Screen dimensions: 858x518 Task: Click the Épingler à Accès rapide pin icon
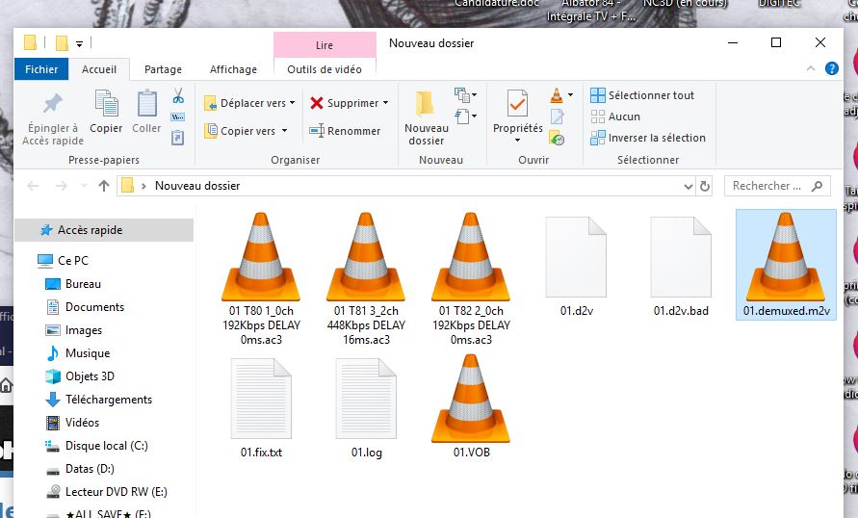point(53,103)
